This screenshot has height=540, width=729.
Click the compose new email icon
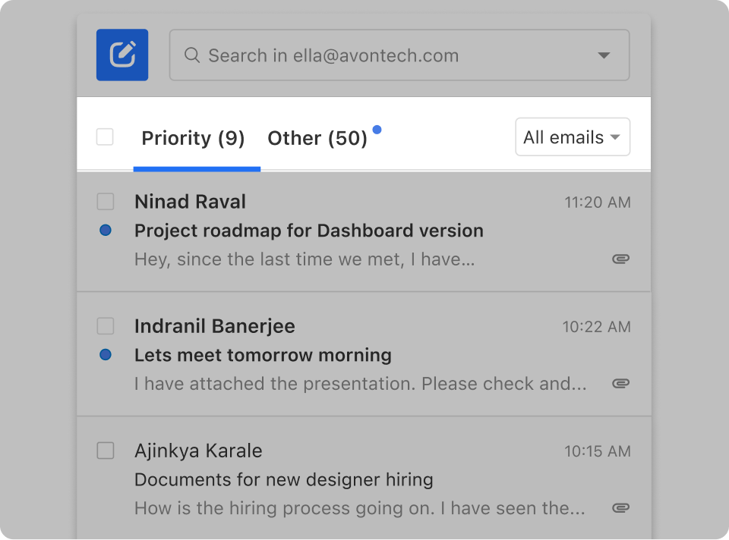(121, 55)
